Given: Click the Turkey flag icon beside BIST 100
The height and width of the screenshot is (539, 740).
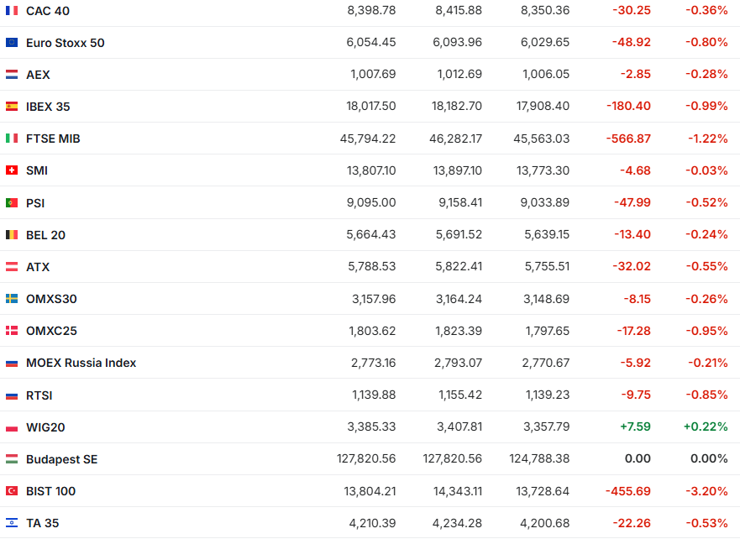Looking at the screenshot, I should (x=12, y=491).
